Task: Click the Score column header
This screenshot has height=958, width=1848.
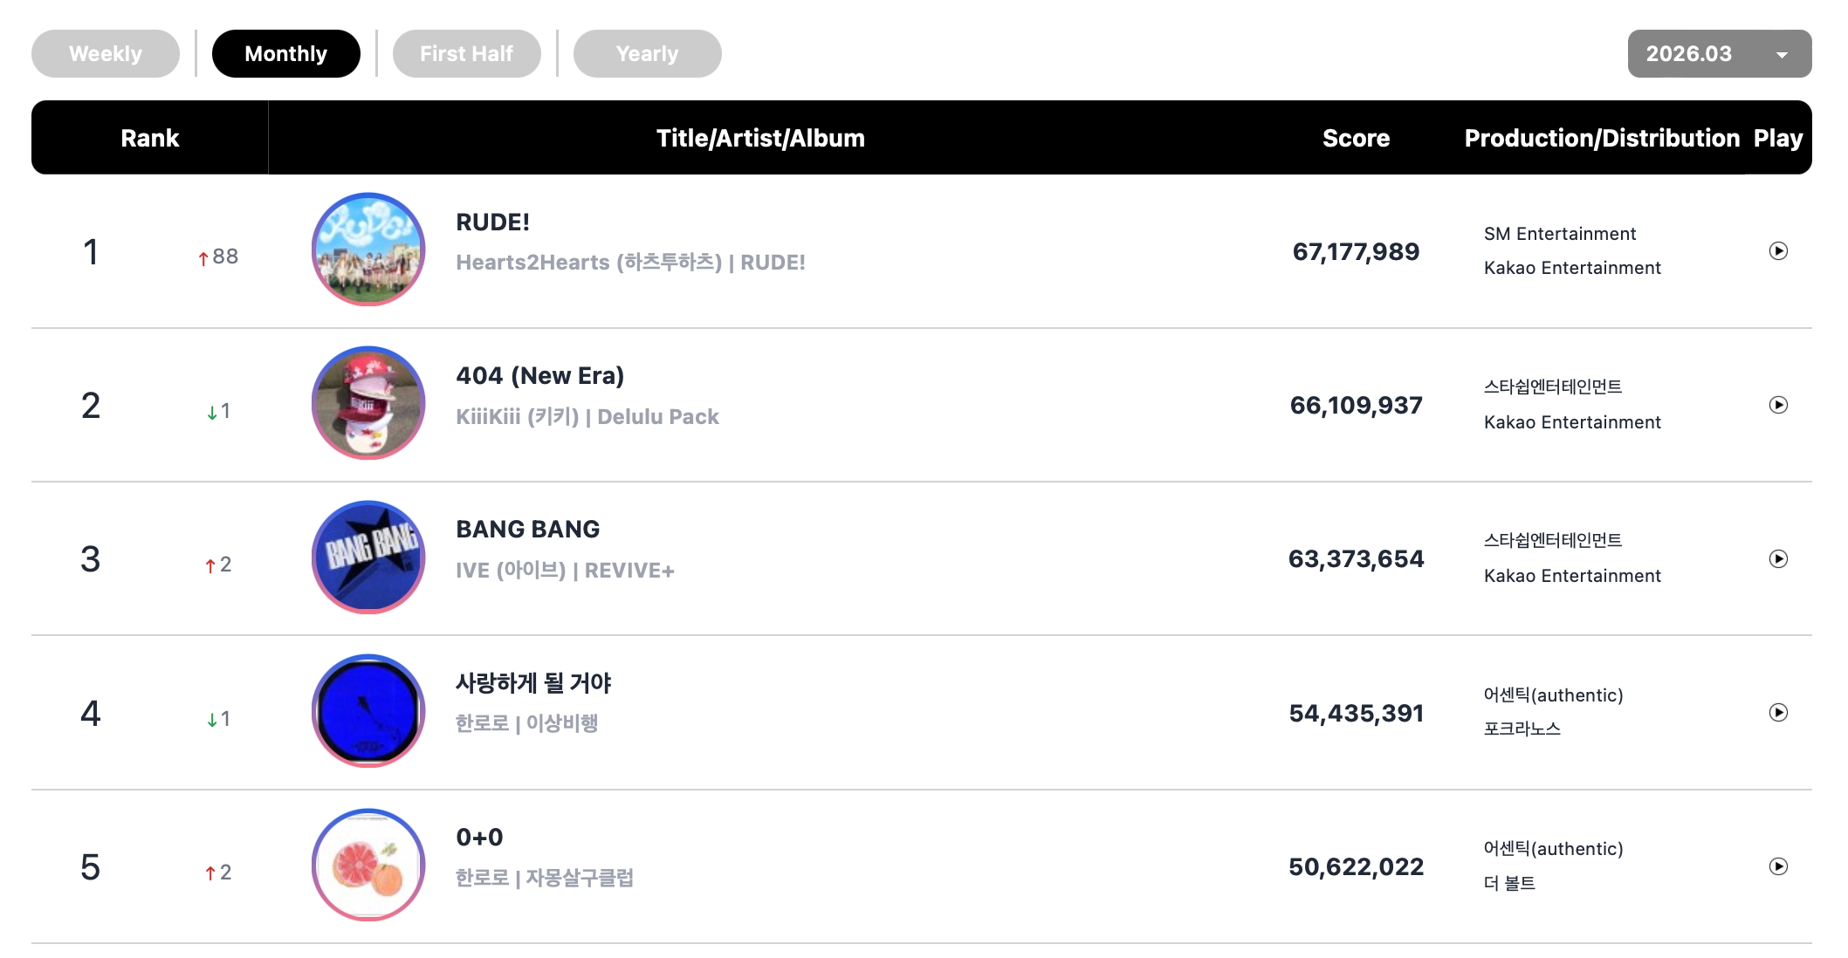Action: coord(1356,138)
